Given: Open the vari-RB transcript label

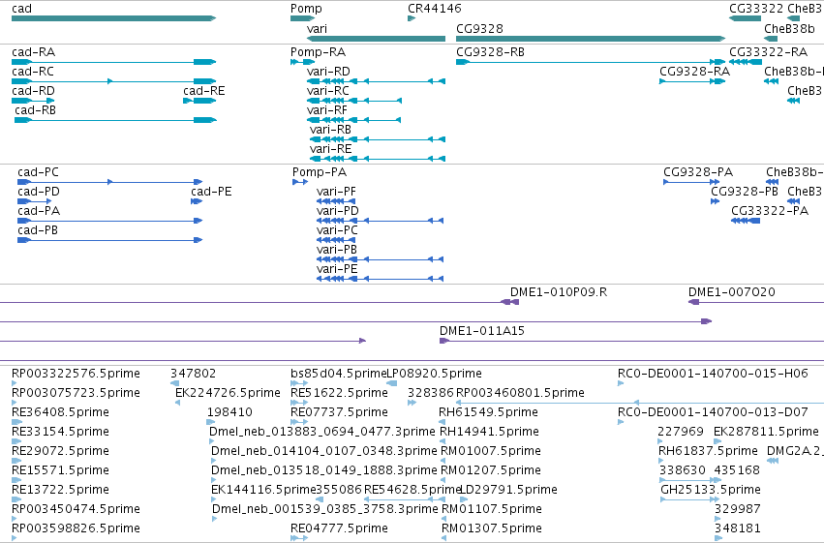Looking at the screenshot, I should [330, 130].
